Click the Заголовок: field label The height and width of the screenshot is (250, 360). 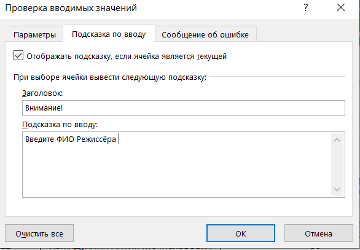(x=42, y=93)
